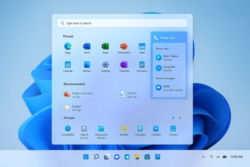Open Calendar in the All apps row
The height and width of the screenshot is (167, 250).
pyautogui.click(x=156, y=131)
